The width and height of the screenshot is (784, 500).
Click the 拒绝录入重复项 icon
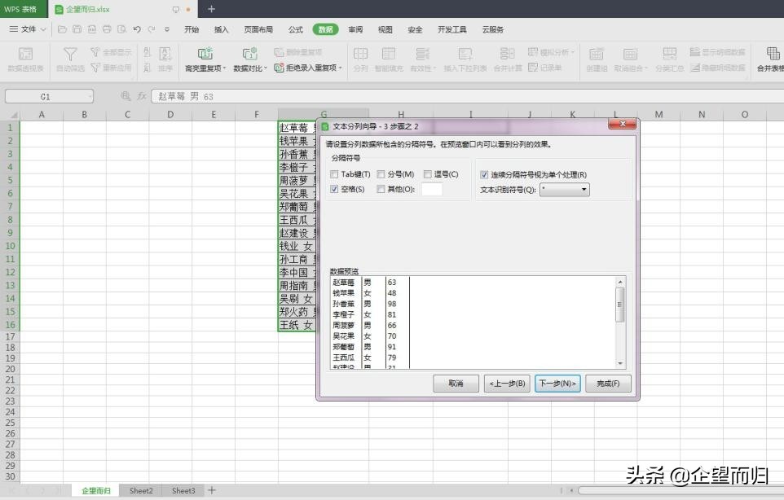coord(279,68)
